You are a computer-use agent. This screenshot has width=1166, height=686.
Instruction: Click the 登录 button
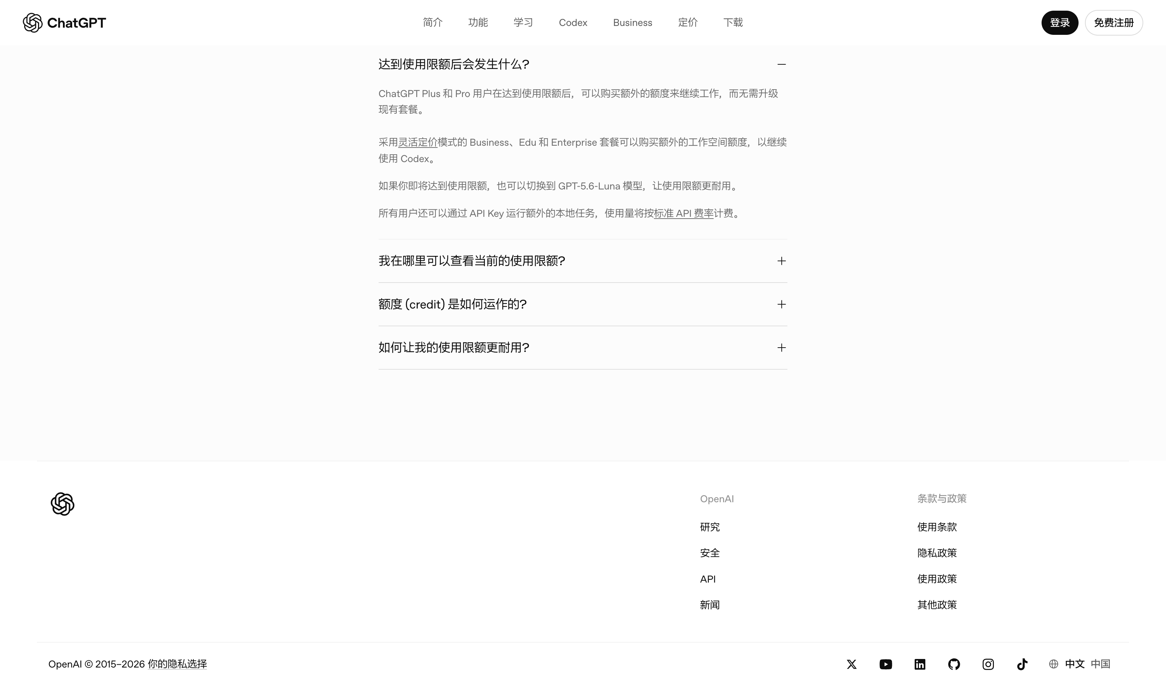1060,23
